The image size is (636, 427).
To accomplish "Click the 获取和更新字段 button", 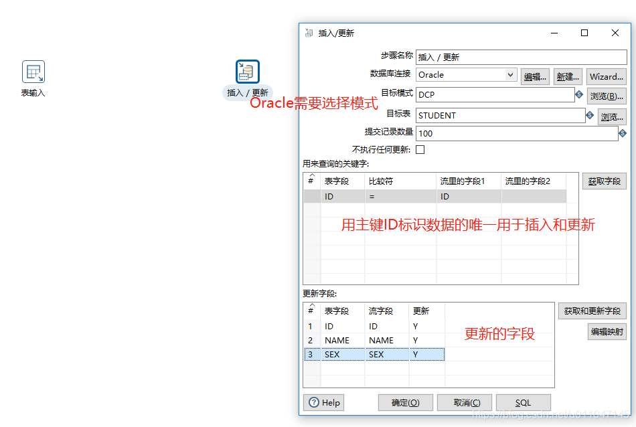I will [592, 311].
